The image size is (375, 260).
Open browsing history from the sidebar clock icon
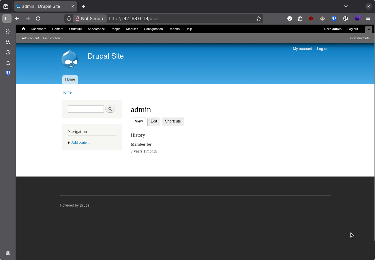(x=8, y=52)
